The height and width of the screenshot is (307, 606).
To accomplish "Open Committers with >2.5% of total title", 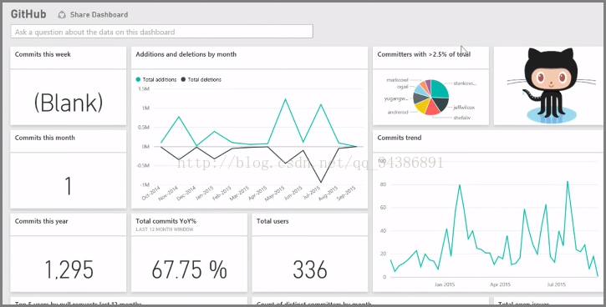I will (x=424, y=54).
